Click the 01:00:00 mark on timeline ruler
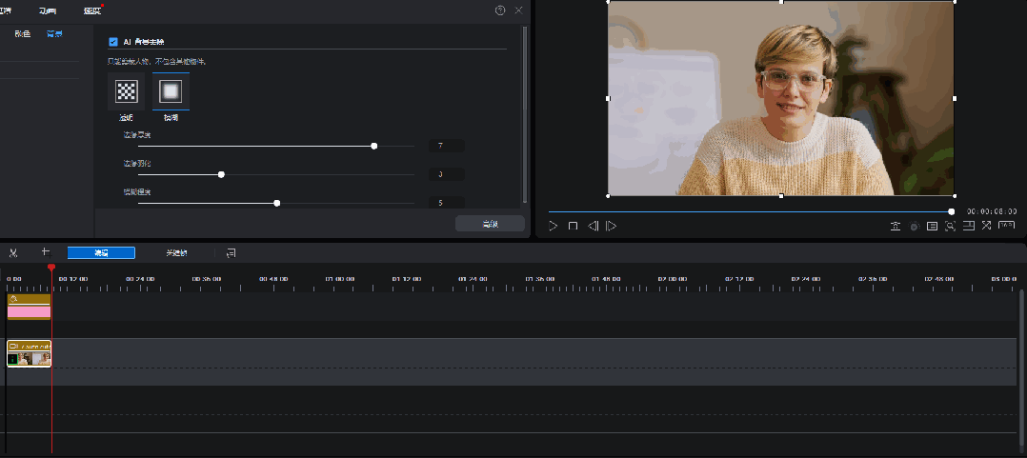 339,279
